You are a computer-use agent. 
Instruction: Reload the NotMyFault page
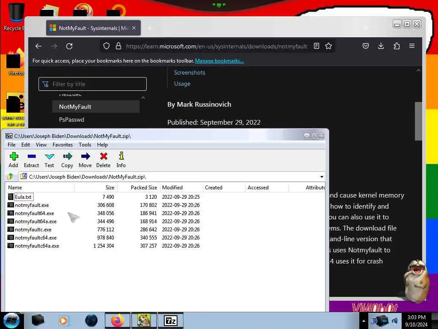(69, 46)
